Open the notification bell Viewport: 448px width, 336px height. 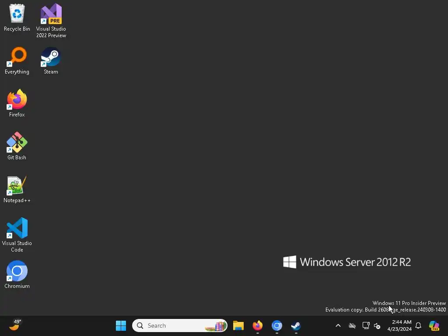click(418, 325)
